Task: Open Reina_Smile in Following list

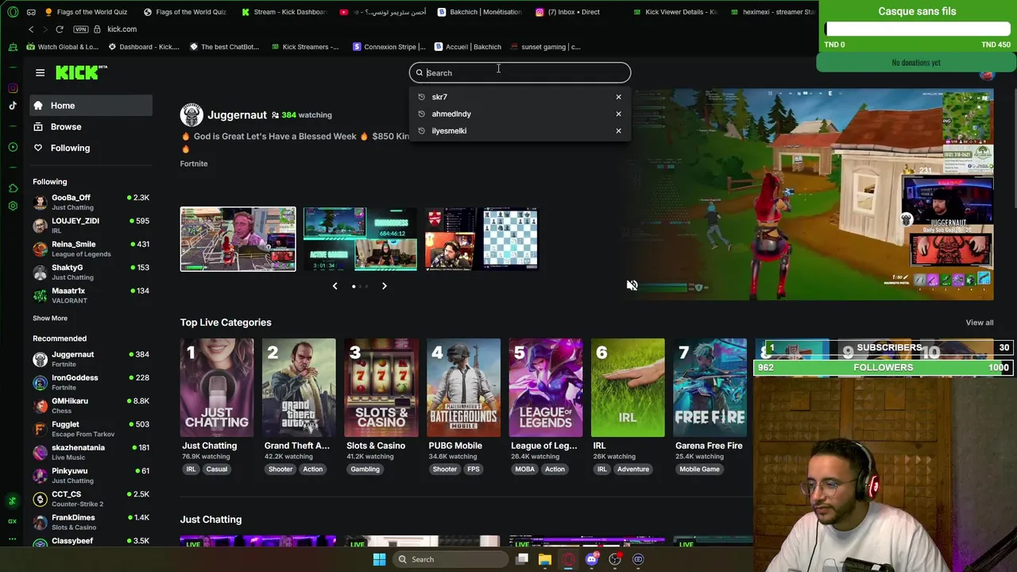Action: pos(91,249)
